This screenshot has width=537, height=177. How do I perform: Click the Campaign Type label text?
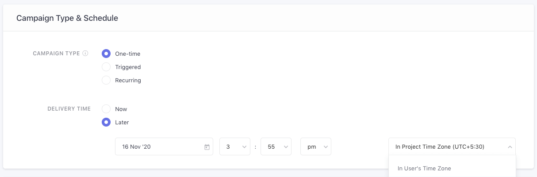pos(56,54)
